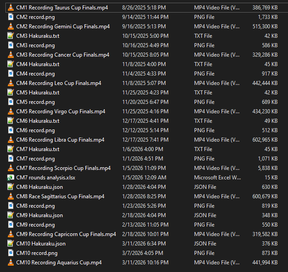The image size is (288, 272).
Task: Select file name CM10 Recording Aquarius Cup.mp4
Action: tap(59, 263)
